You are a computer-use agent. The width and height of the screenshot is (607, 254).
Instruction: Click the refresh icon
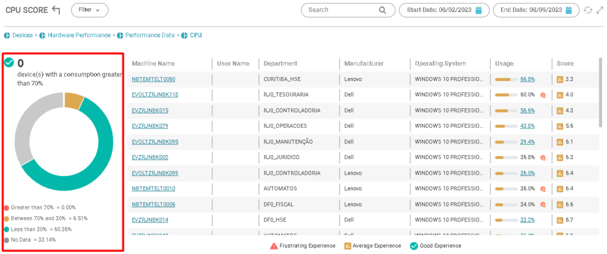587,10
